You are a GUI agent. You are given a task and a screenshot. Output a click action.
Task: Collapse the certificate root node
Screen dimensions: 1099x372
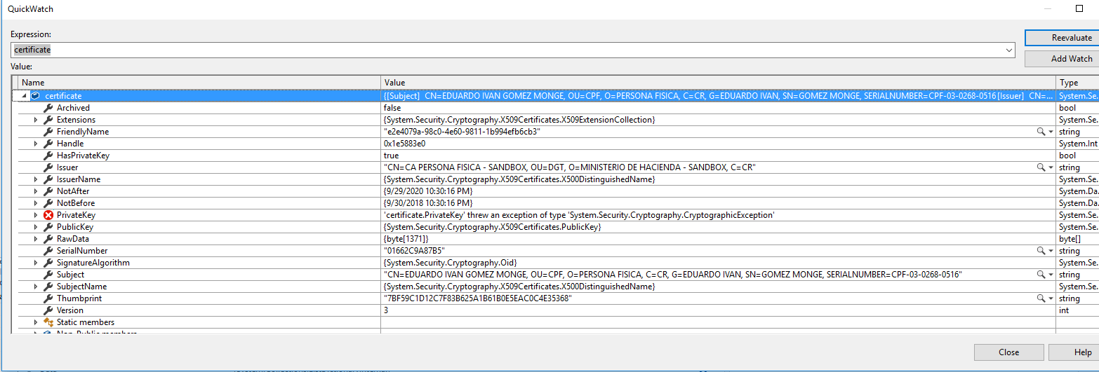tap(24, 96)
